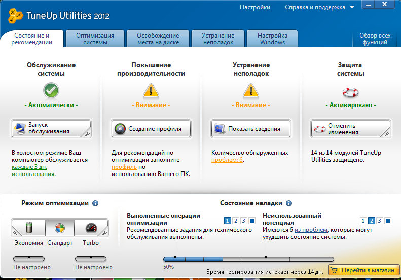Switch to Освобождение места на диске tab
The width and height of the screenshot is (401, 280).
tap(158, 39)
